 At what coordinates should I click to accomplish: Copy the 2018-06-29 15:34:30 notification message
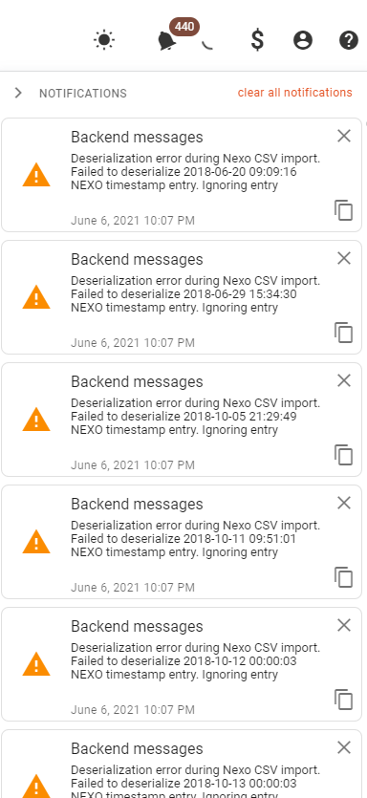tap(344, 333)
